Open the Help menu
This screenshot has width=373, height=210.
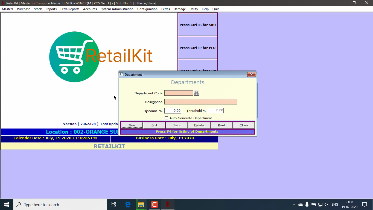205,9
